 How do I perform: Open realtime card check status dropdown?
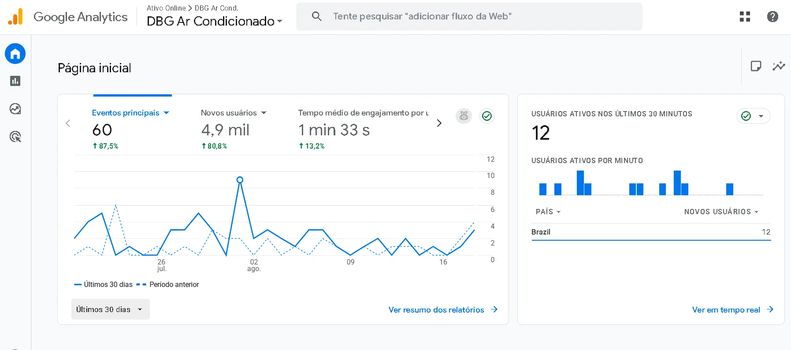[x=754, y=116]
